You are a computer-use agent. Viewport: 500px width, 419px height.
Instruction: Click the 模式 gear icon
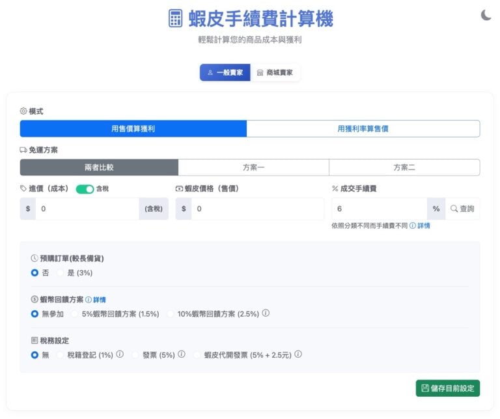point(23,111)
